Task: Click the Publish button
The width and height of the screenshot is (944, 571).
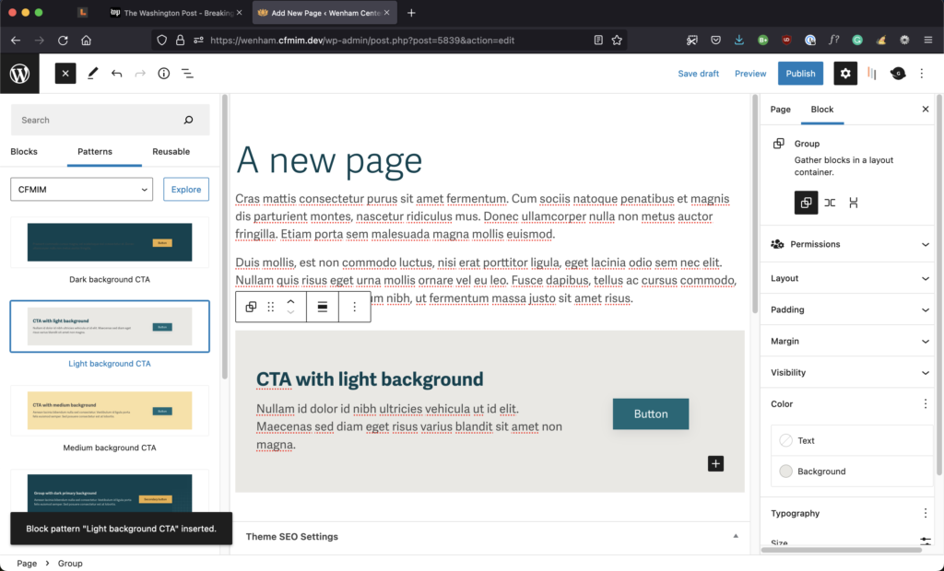Action: pos(800,74)
